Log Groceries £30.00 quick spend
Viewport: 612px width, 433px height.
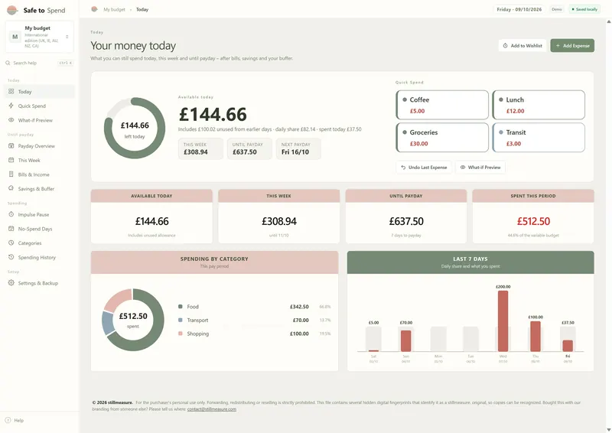[x=442, y=138]
